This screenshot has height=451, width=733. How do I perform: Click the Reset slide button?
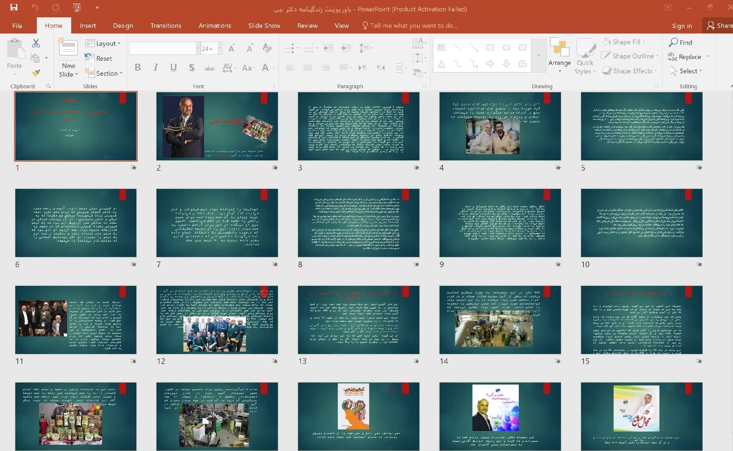[98, 58]
